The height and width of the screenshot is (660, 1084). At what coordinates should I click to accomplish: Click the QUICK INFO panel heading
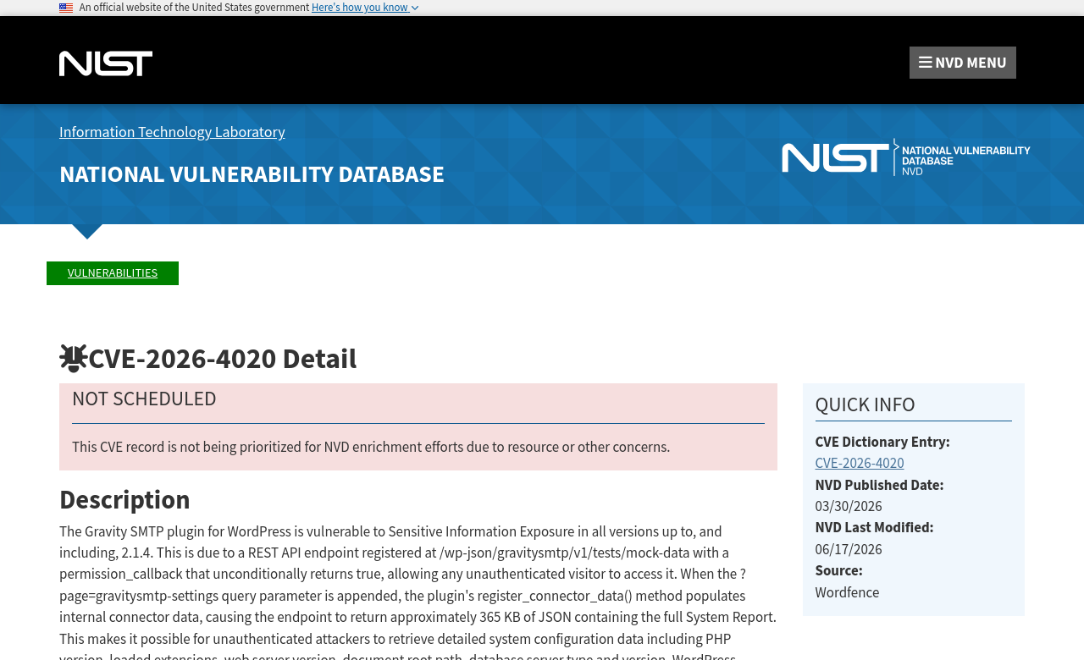865,404
